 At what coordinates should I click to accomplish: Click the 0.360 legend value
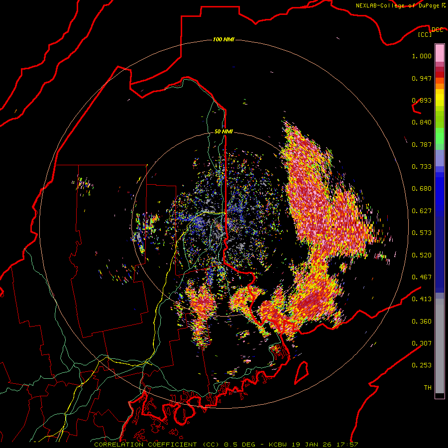[422, 322]
